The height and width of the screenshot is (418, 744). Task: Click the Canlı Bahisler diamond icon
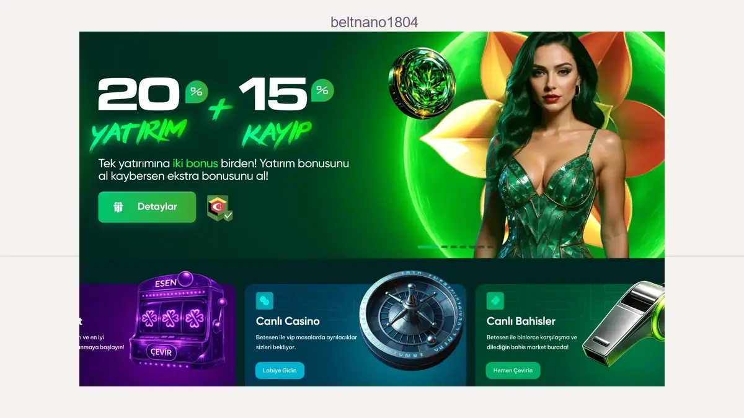click(x=495, y=301)
